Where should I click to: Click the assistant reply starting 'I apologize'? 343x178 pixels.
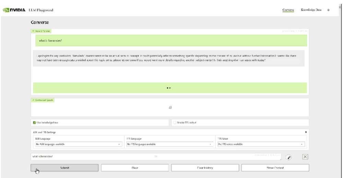pyautogui.click(x=168, y=58)
